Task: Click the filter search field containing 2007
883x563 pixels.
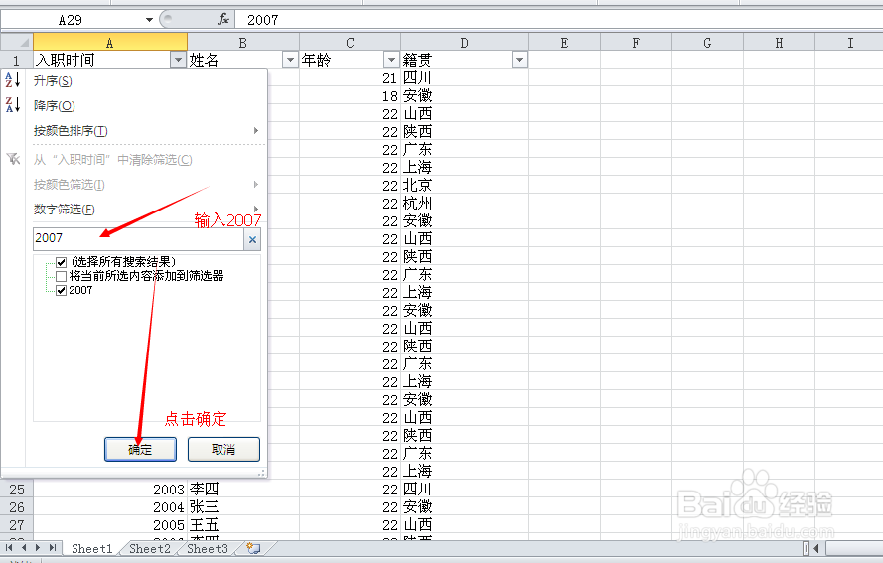Action: point(138,238)
